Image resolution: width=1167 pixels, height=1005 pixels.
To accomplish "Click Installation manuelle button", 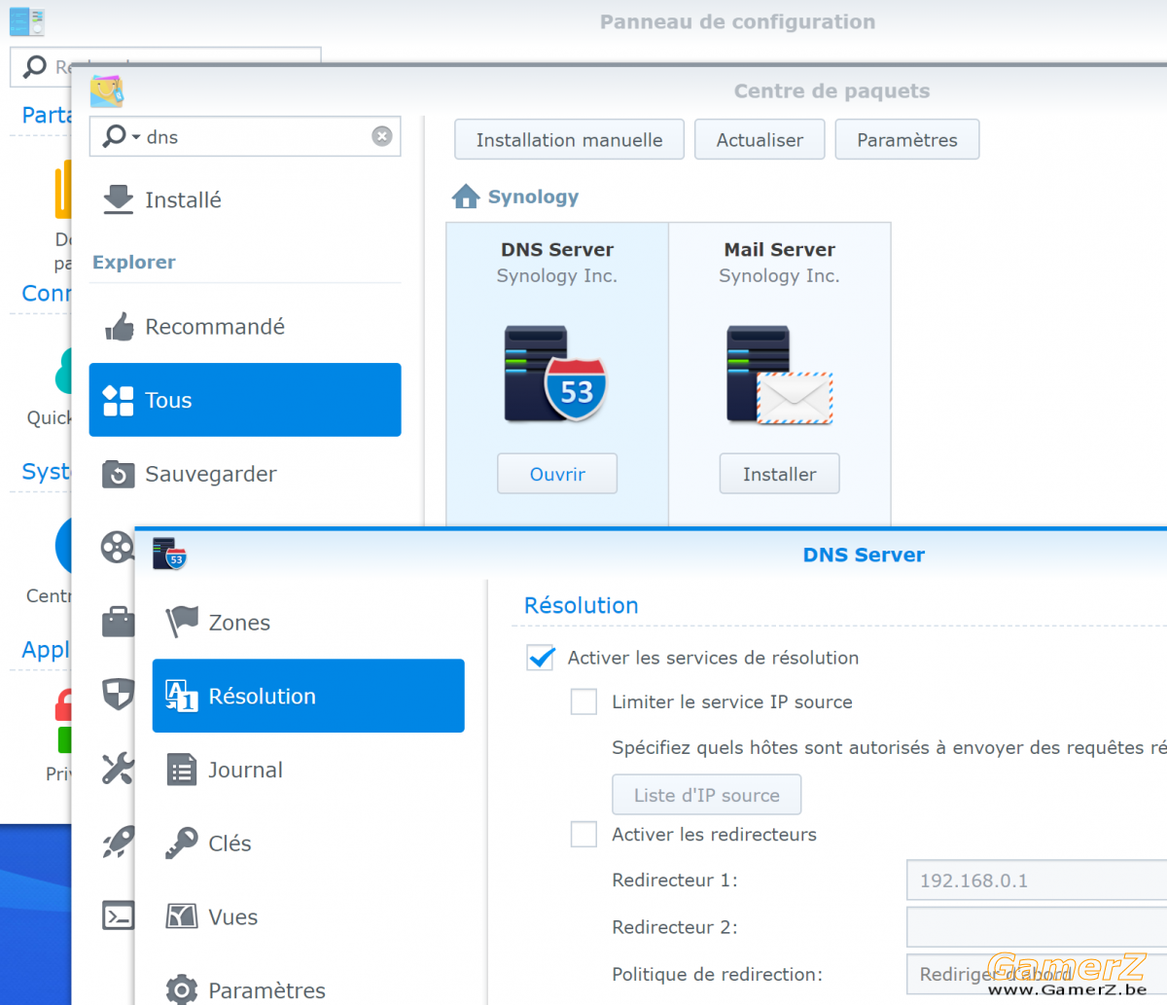I will tap(569, 139).
